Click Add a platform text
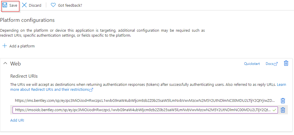 click(22, 46)
